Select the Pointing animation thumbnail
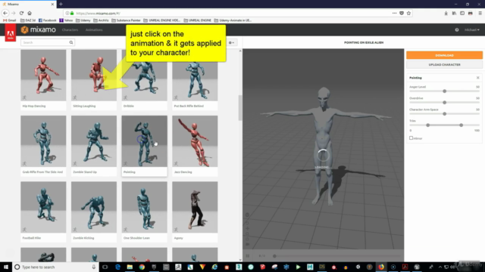The height and width of the screenshot is (272, 485). click(x=145, y=141)
